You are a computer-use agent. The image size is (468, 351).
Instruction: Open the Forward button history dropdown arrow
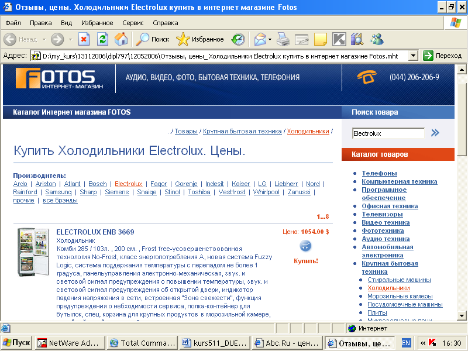(70, 39)
